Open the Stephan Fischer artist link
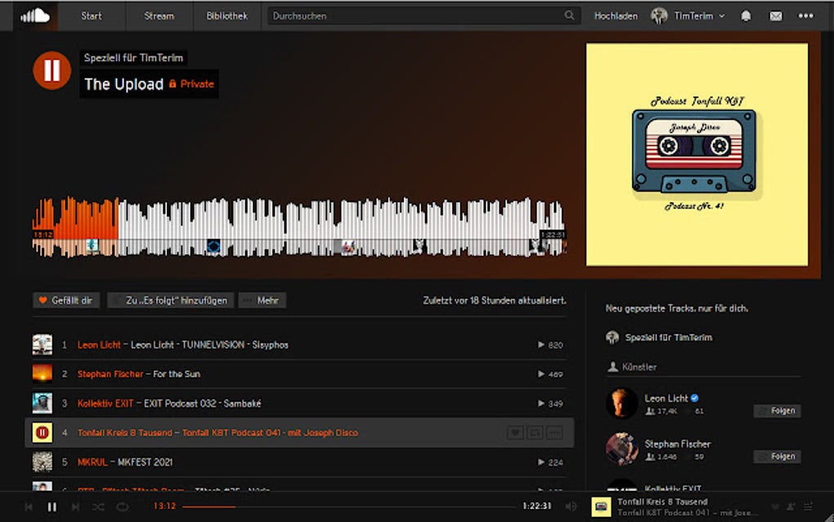834x522 pixels. pos(676,443)
